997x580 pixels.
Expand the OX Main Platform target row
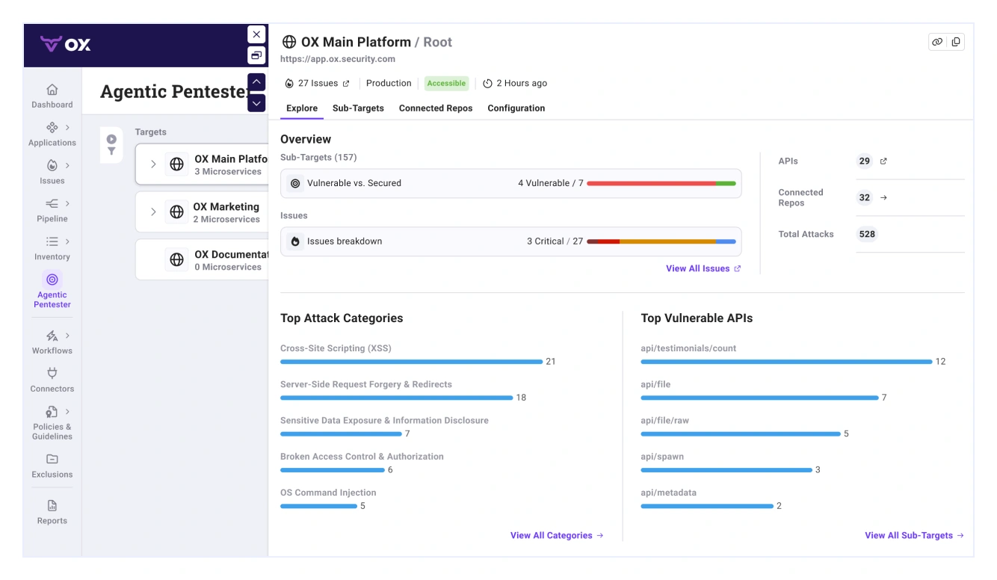(x=153, y=164)
